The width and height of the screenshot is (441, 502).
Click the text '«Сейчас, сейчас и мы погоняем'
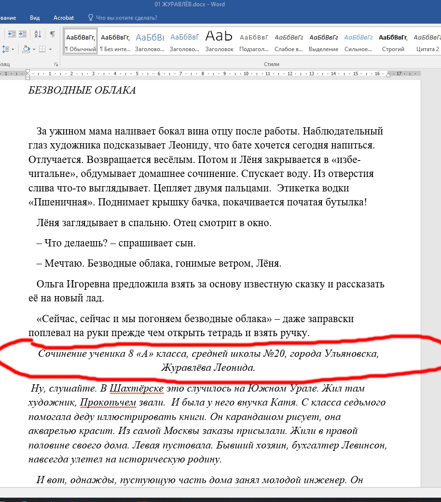109,319
